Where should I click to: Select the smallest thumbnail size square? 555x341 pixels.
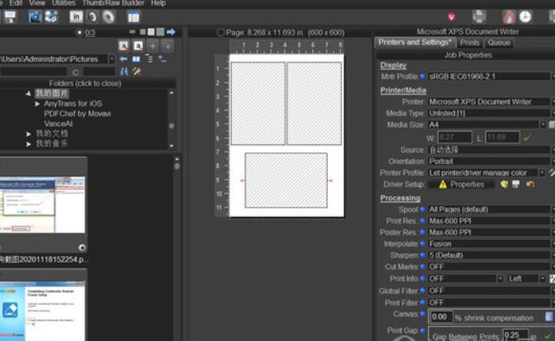142,32
